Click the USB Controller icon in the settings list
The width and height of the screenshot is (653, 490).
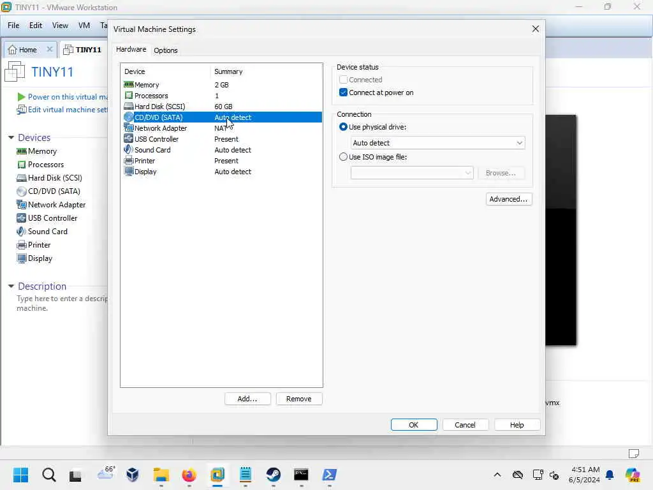[129, 138]
